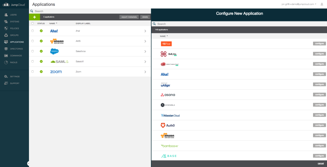Click the bambooHR logo

(x=170, y=146)
